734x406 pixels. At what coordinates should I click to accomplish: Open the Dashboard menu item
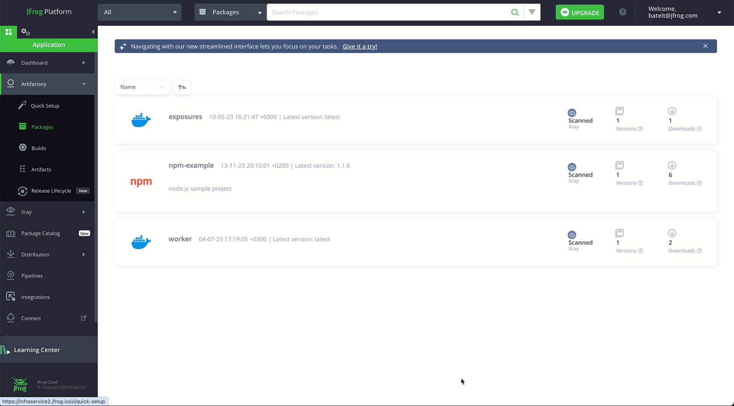click(34, 63)
